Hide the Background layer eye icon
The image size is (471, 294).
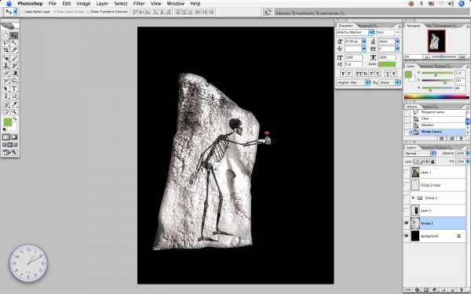407,236
